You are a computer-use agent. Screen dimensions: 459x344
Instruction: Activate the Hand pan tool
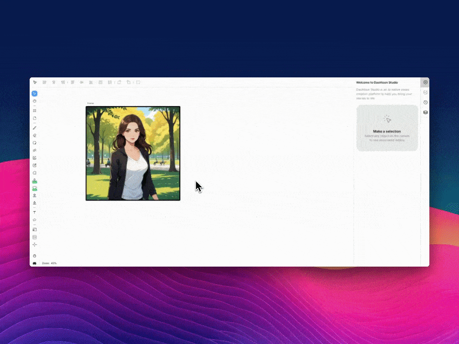pos(34,101)
